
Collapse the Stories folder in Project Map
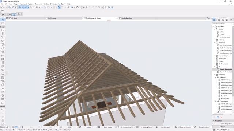(215, 29)
